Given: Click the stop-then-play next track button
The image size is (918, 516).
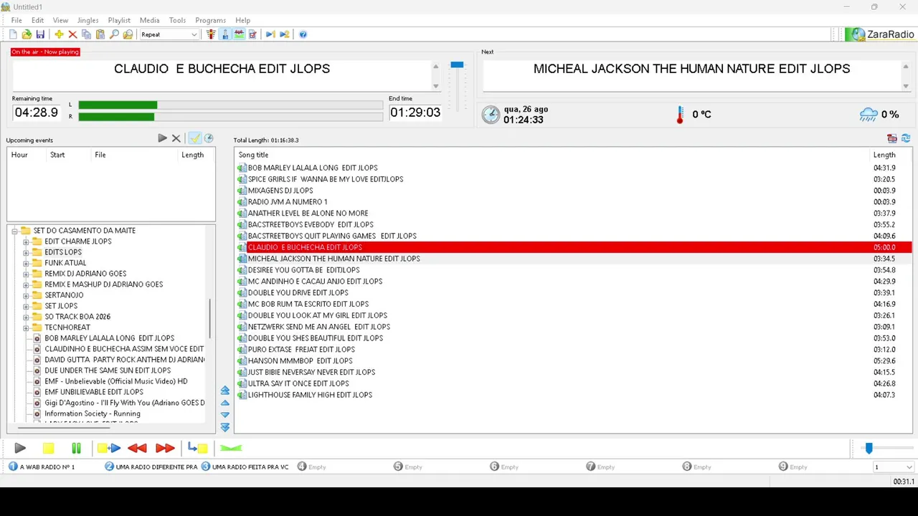Looking at the screenshot, I should point(109,448).
